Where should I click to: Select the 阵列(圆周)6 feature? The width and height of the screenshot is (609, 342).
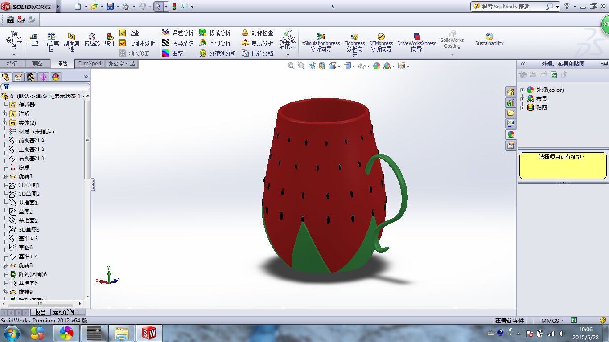[x=33, y=274]
